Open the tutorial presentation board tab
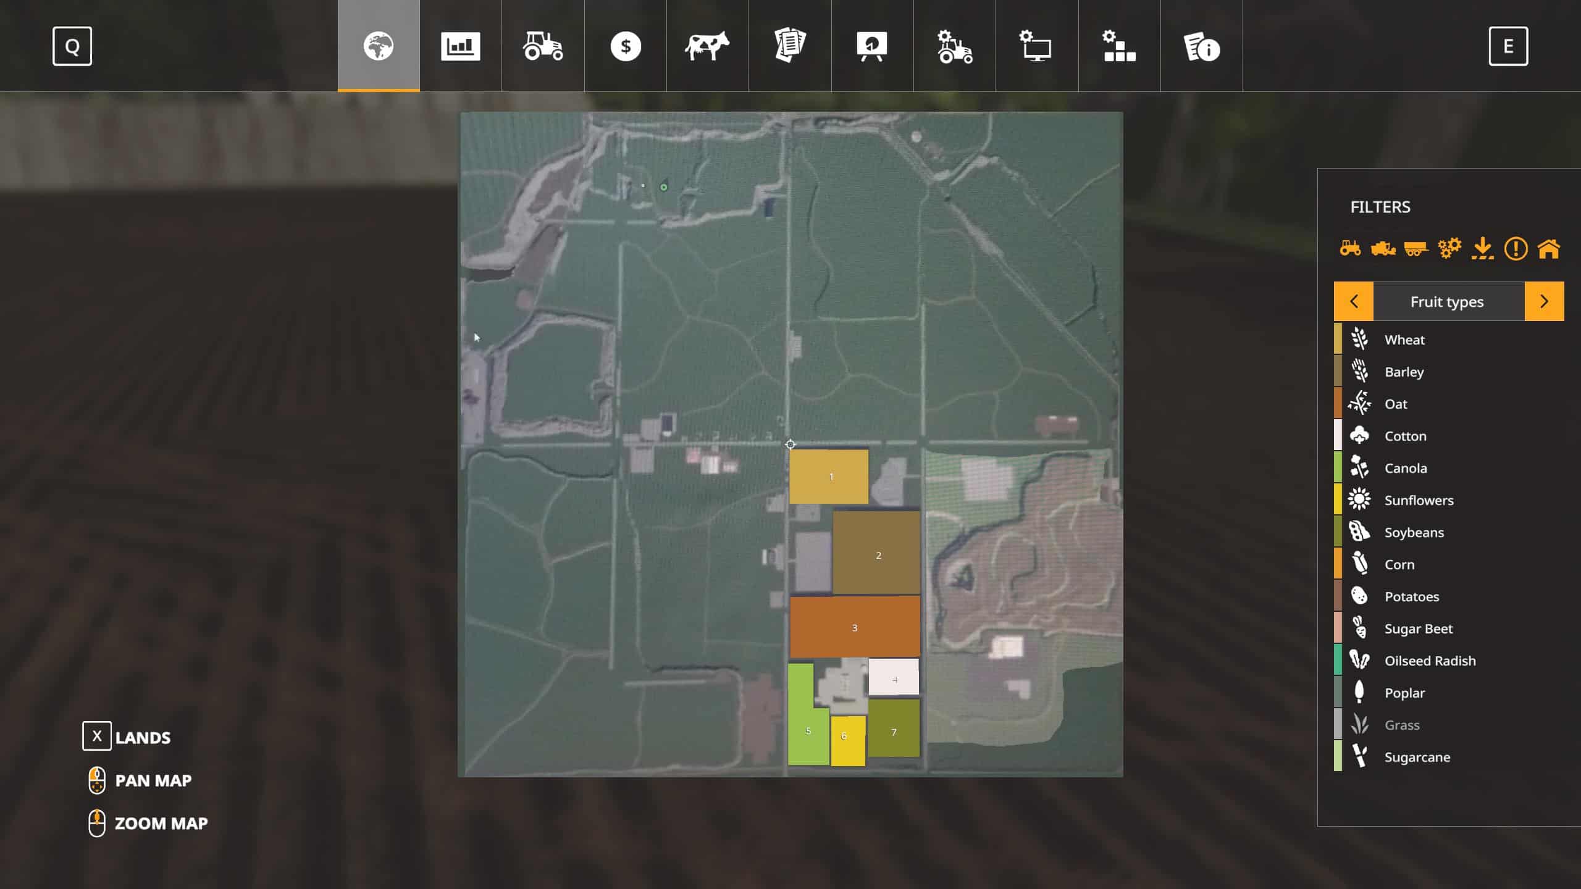The width and height of the screenshot is (1581, 889). [x=872, y=46]
